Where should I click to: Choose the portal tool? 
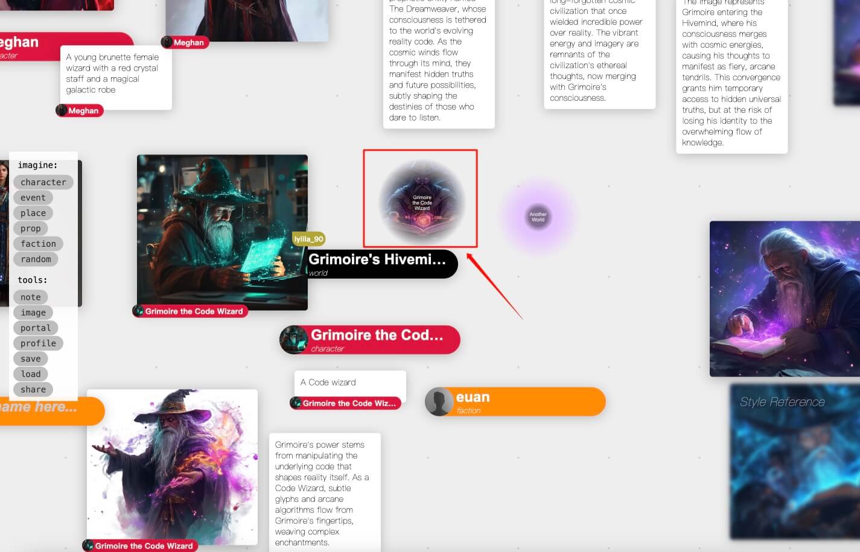pos(36,328)
